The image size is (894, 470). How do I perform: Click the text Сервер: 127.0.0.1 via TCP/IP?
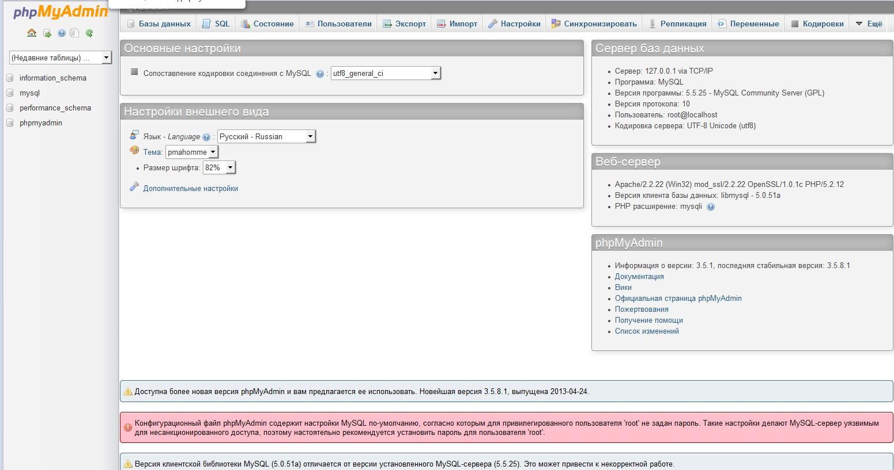tap(664, 71)
